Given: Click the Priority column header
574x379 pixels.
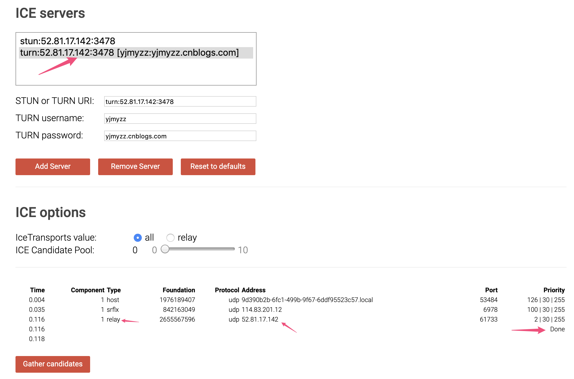Looking at the screenshot, I should pos(554,290).
